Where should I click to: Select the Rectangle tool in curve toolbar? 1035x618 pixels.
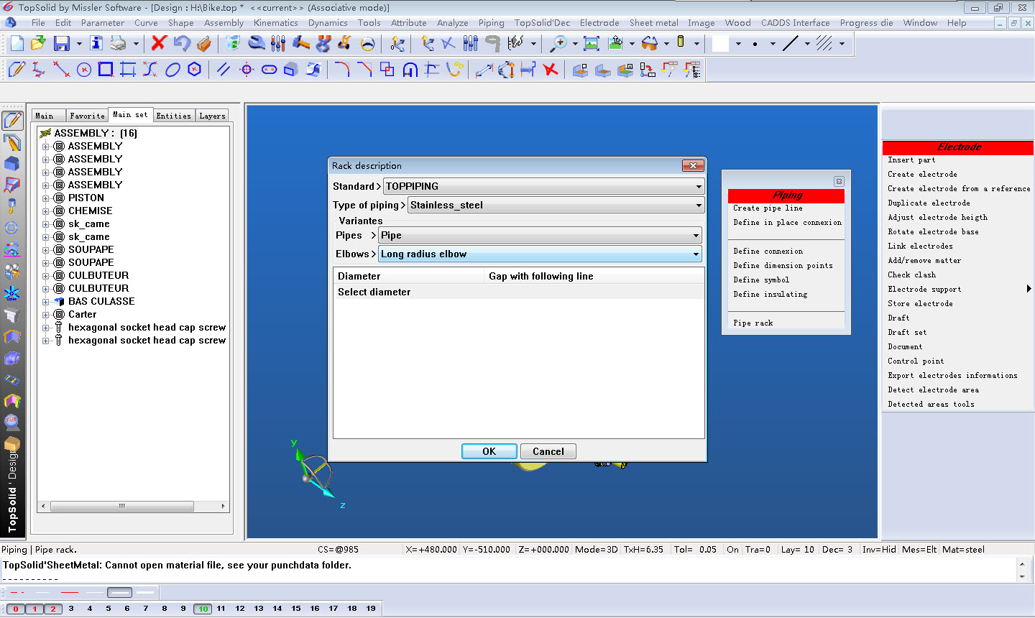(106, 70)
